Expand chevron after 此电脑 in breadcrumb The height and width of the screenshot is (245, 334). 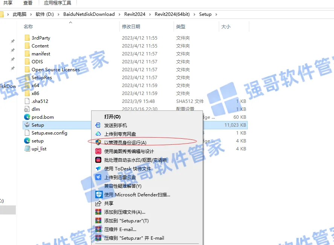tap(31, 14)
